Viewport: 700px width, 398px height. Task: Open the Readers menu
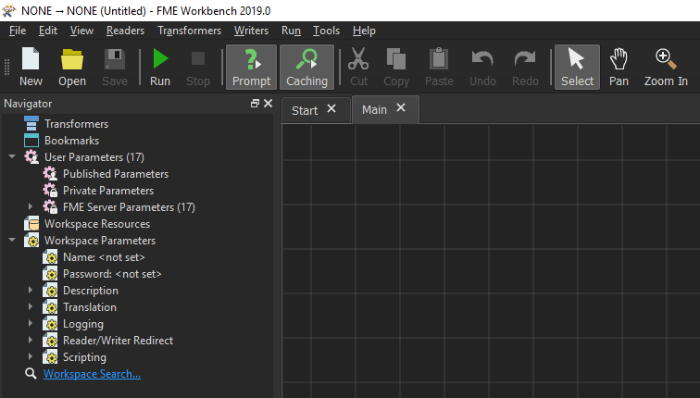125,31
